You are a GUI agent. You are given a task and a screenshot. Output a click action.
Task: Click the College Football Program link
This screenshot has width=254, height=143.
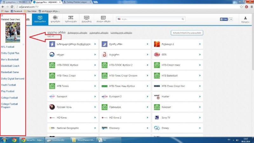10,106
